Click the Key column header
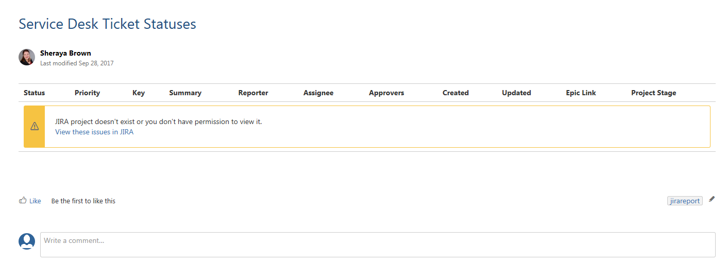This screenshot has width=727, height=263. coord(139,93)
